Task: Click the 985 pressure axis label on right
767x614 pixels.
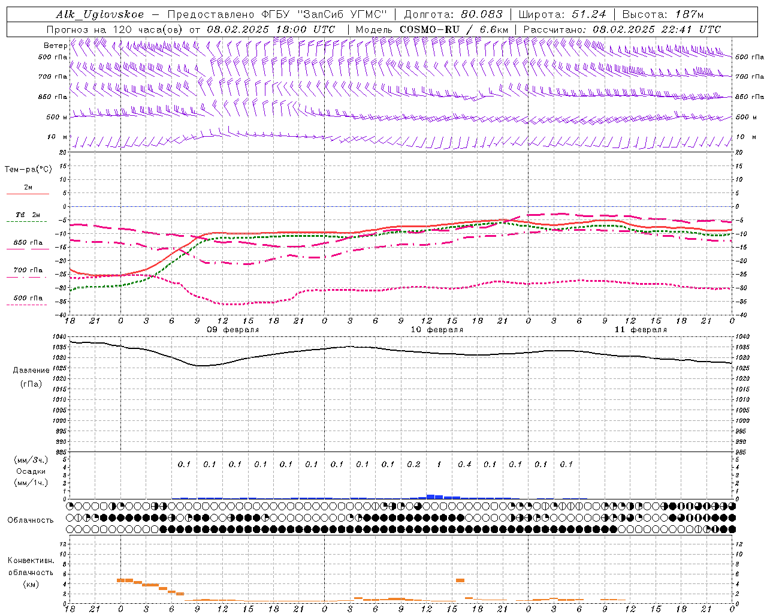Action: 742,452
